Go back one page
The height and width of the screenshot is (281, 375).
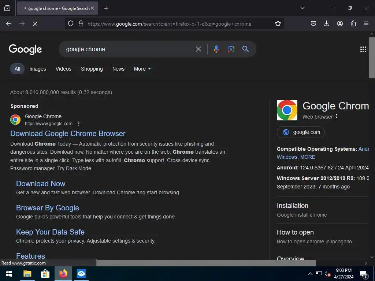[9, 23]
